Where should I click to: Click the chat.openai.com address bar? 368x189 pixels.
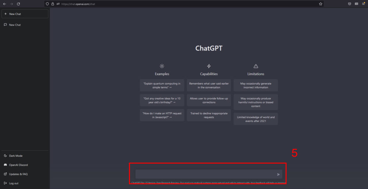(x=184, y=4)
